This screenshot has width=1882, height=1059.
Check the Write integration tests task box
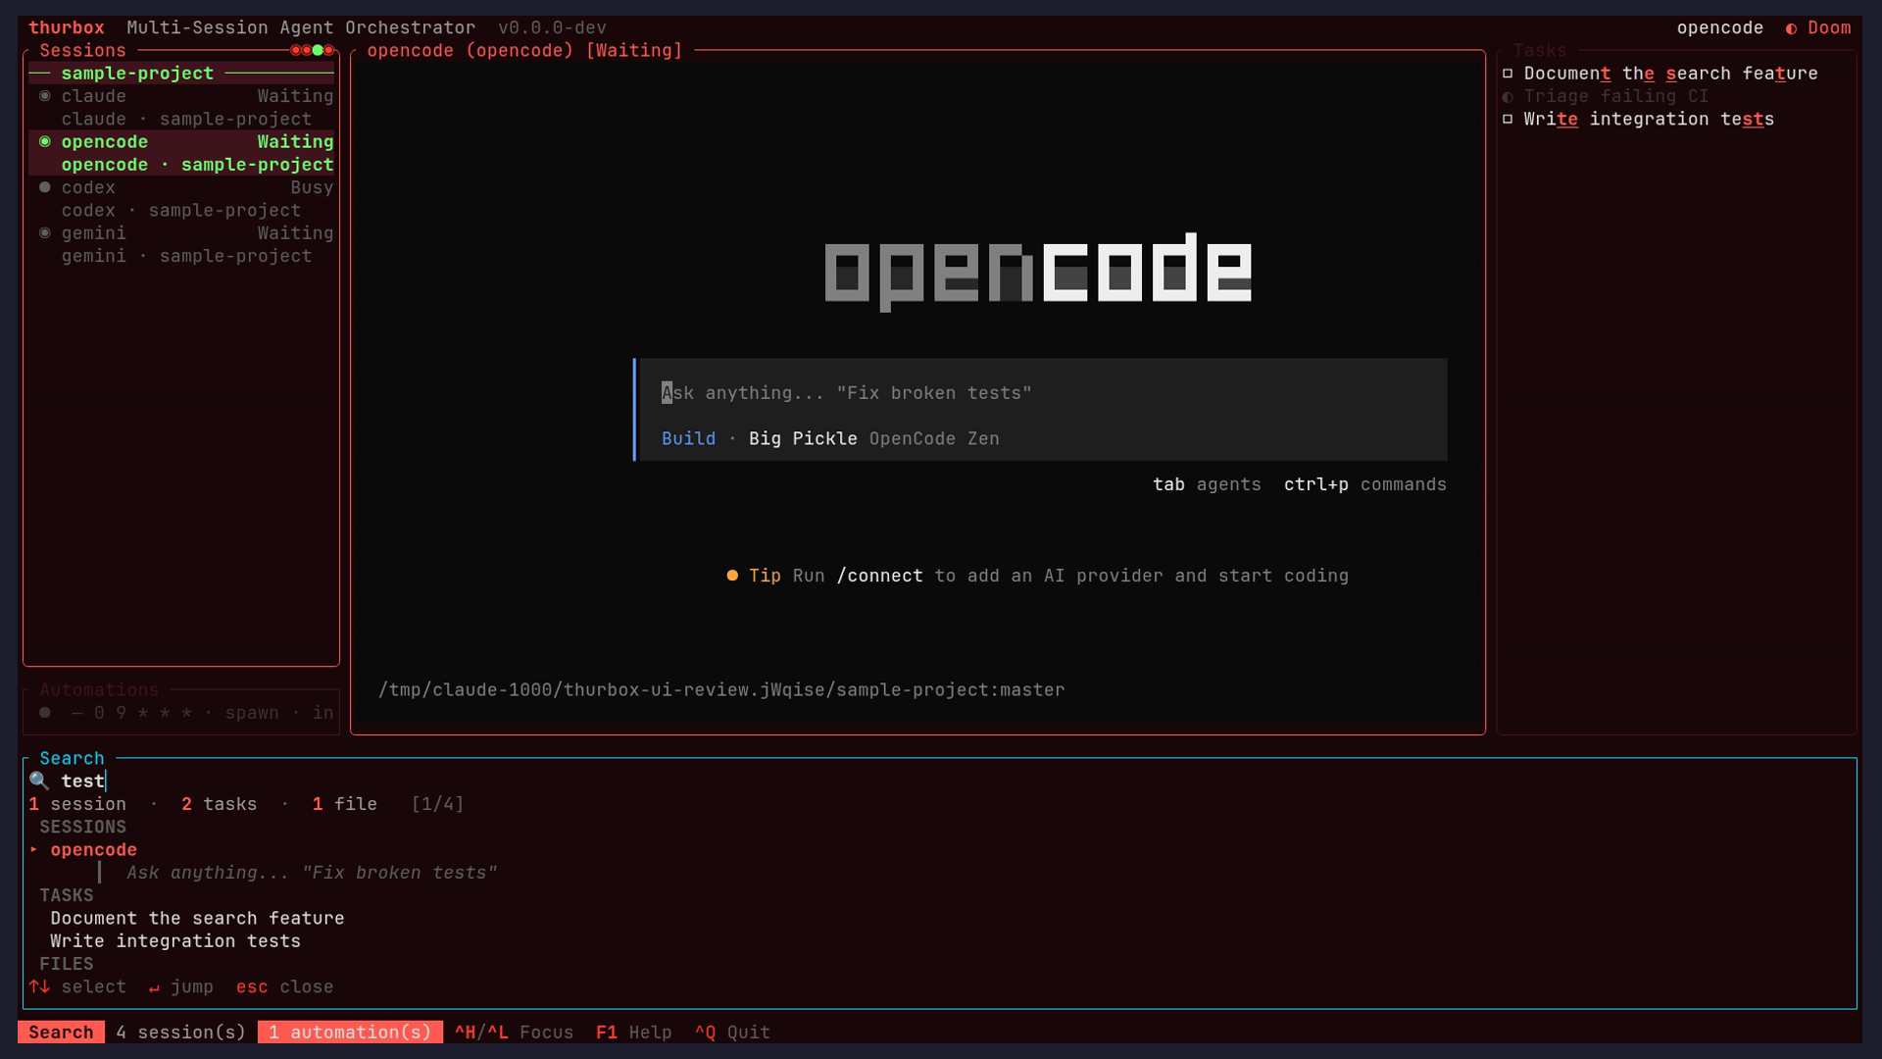(1509, 120)
